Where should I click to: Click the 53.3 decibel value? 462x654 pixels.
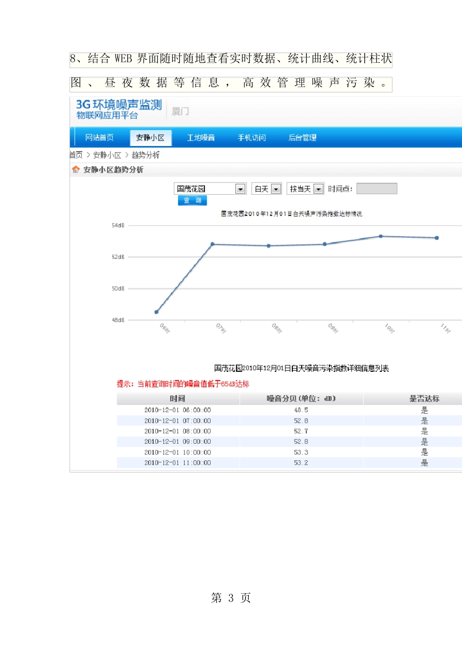pos(301,453)
